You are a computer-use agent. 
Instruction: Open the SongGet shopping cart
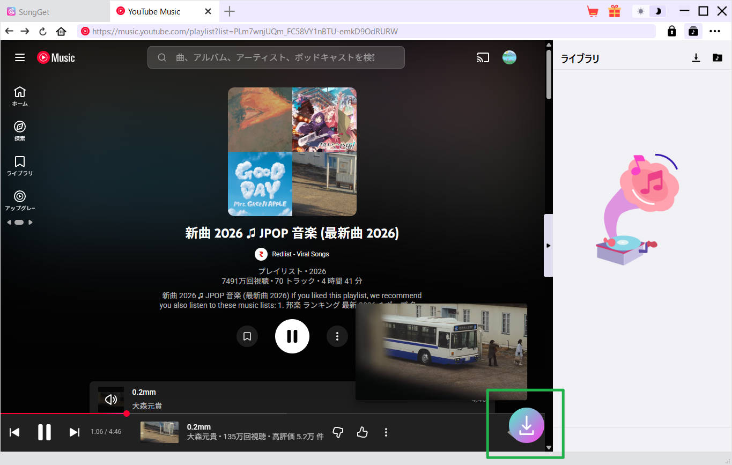tap(592, 11)
